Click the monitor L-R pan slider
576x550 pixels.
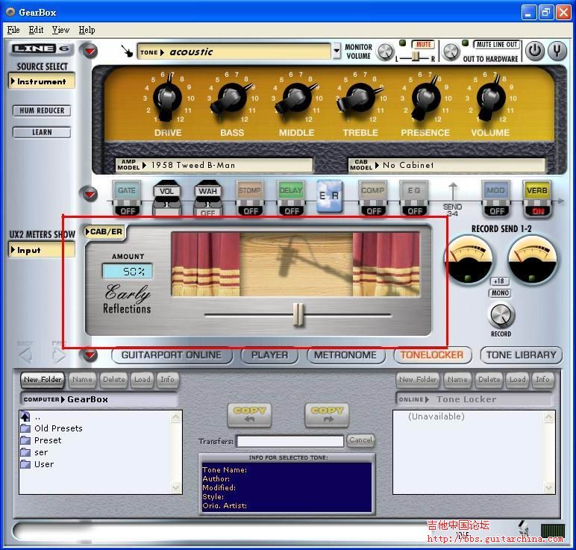[415, 57]
